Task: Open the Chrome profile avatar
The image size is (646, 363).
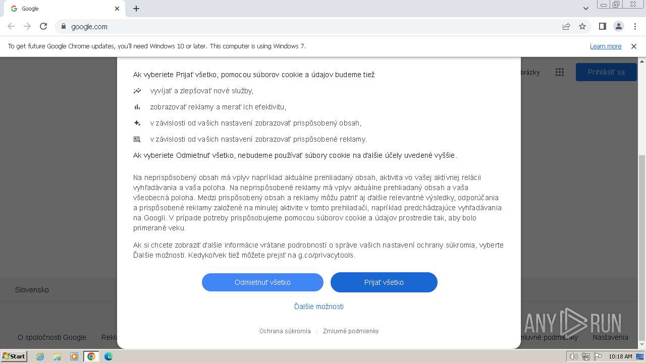Action: click(x=618, y=26)
